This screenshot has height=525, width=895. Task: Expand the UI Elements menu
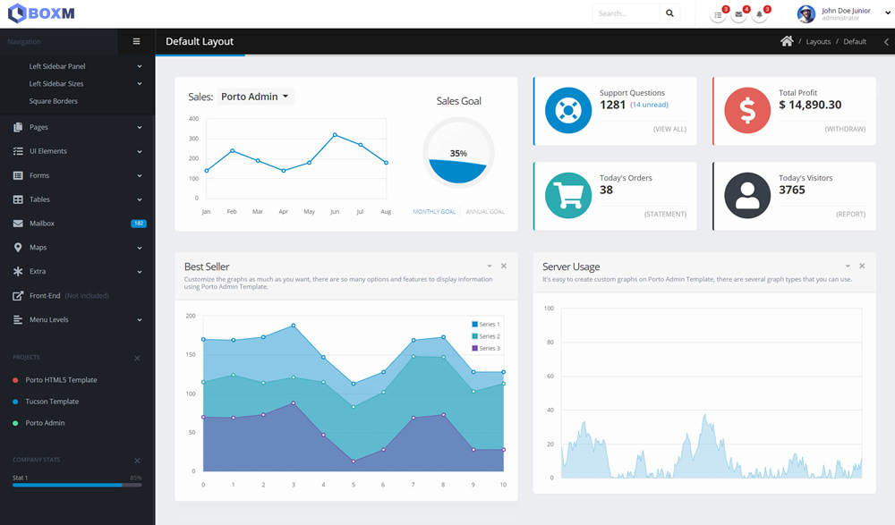(x=77, y=151)
